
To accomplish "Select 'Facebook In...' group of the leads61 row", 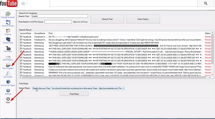I will [40, 37].
